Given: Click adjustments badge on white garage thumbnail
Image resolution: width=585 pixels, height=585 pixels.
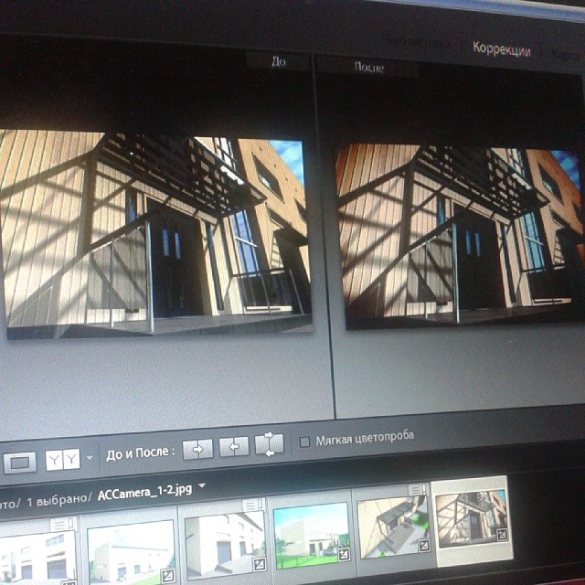Looking at the screenshot, I should [259, 564].
